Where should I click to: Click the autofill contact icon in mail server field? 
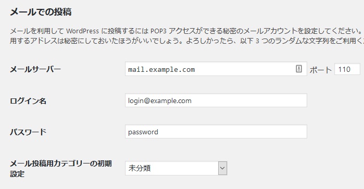(299, 69)
